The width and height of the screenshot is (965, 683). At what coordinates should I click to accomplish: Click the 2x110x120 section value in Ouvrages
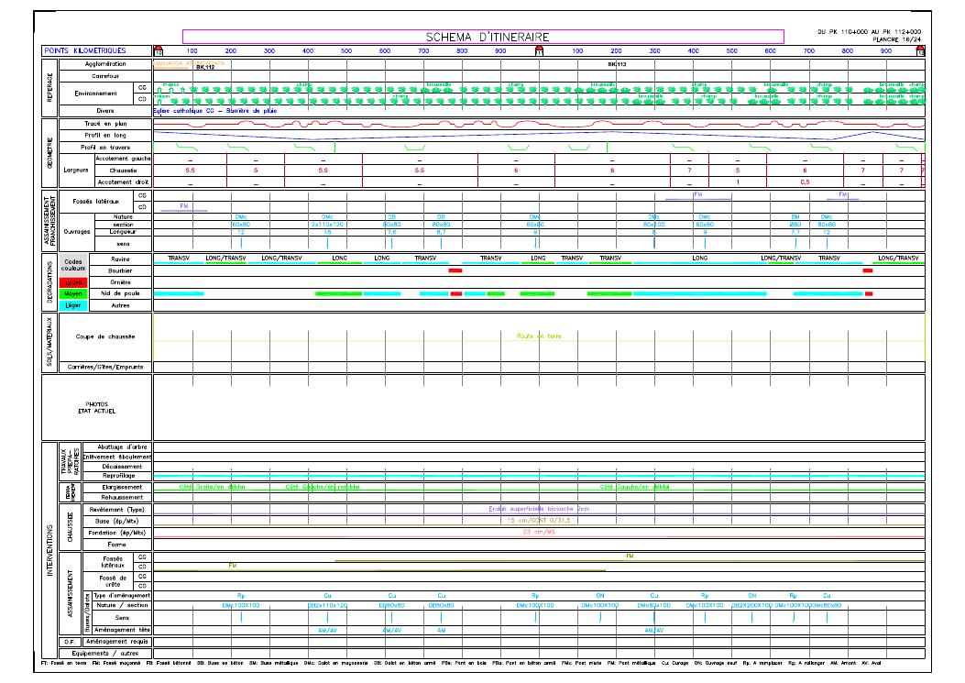pyautogui.click(x=326, y=224)
